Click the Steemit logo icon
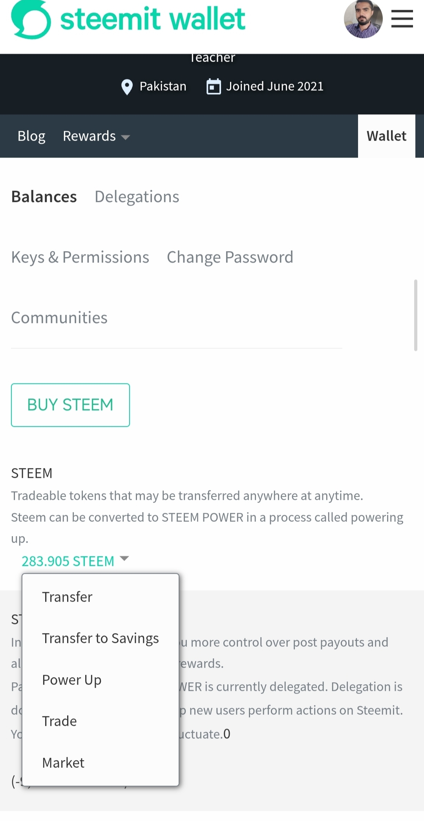This screenshot has width=424, height=821. tap(31, 19)
